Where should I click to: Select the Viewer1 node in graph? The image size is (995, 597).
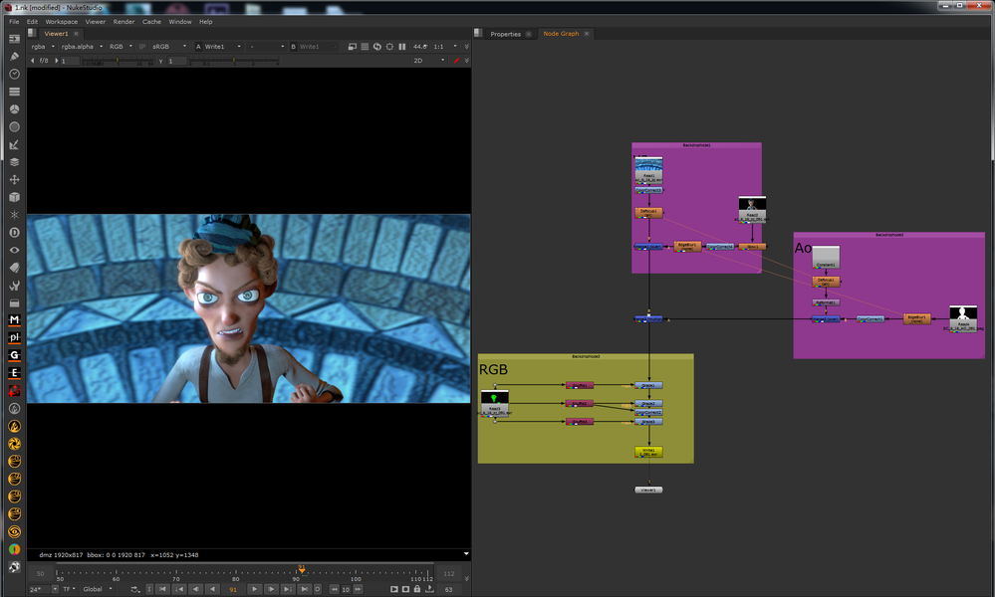(648, 490)
